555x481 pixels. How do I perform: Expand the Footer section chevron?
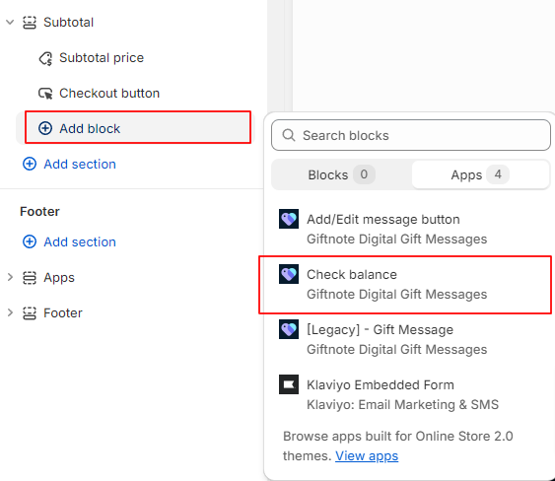10,312
